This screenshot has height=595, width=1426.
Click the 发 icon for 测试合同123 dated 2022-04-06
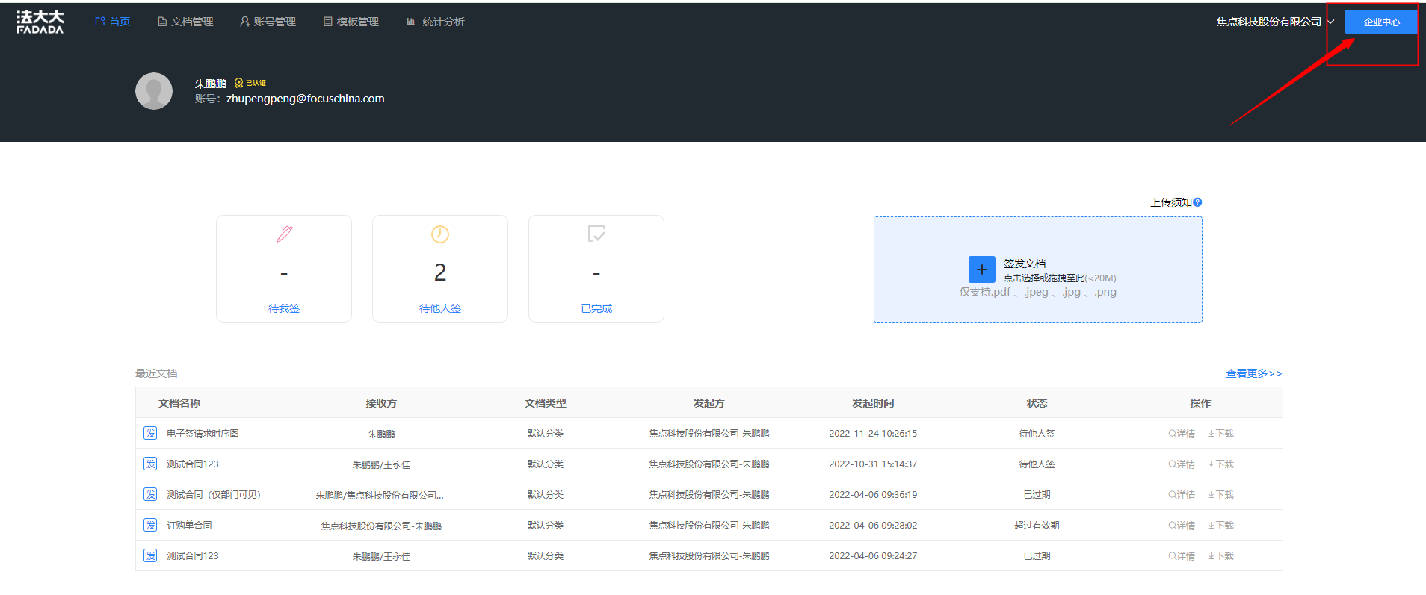tap(150, 555)
